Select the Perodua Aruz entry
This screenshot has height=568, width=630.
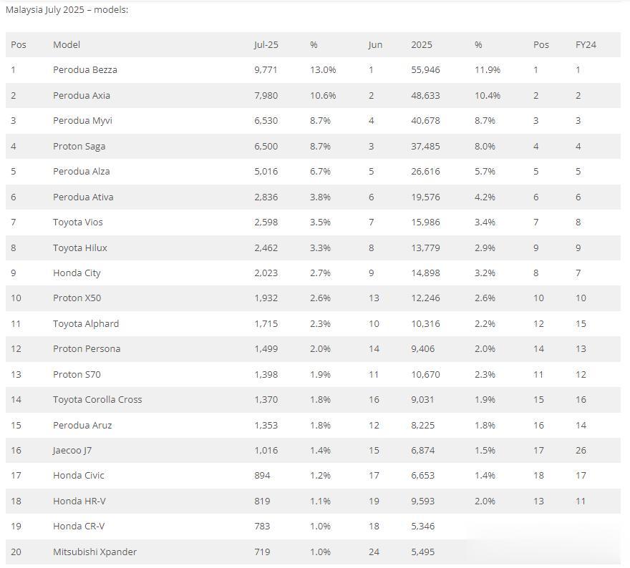tap(82, 425)
